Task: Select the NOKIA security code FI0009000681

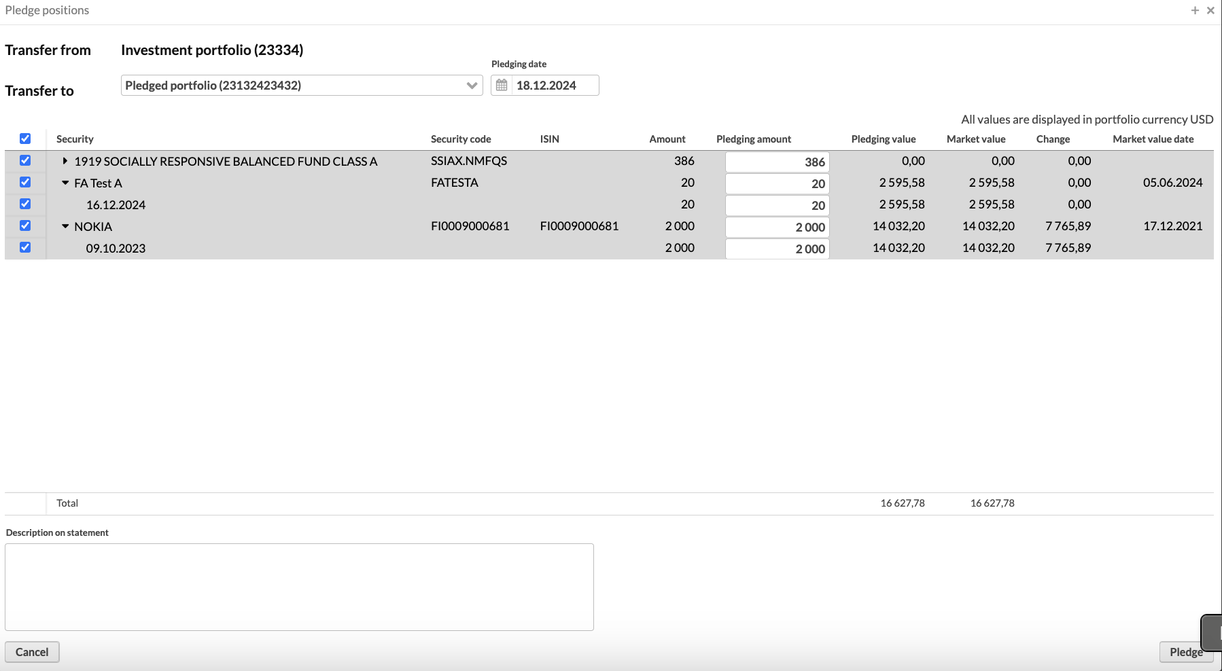Action: [470, 226]
